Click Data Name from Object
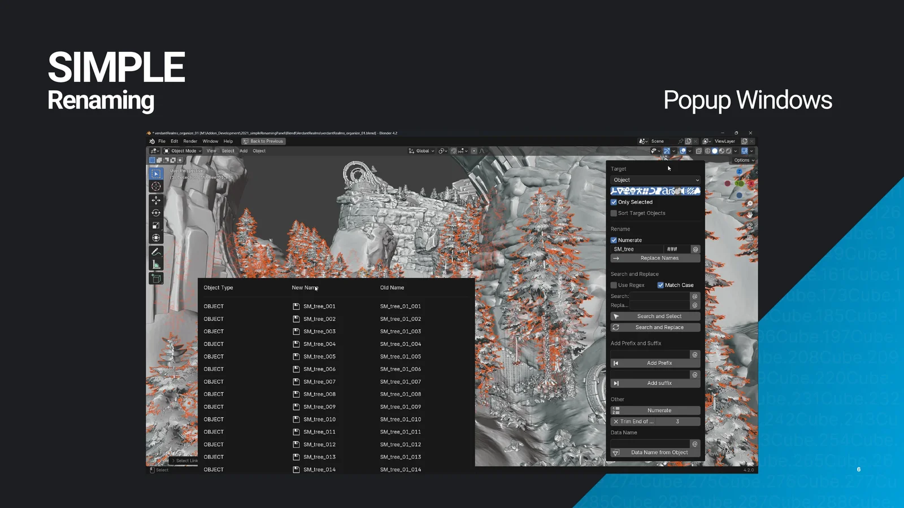 pos(655,452)
